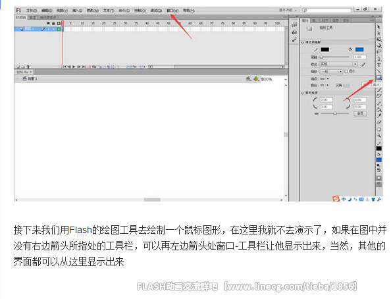The image size is (391, 299).
Task: Click the Swap Colors icon
Action: coord(378,170)
